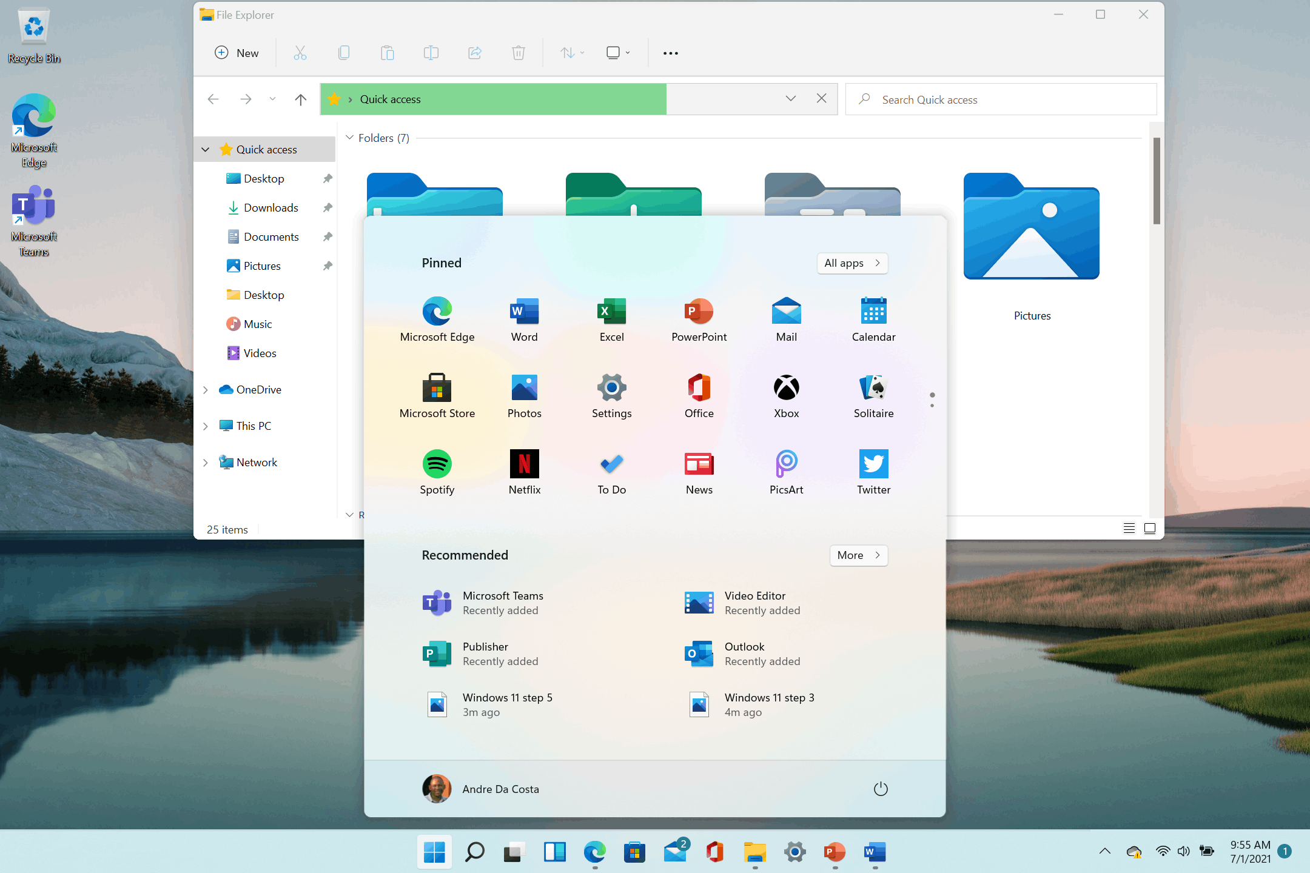Select Documents in the navigation pane
The height and width of the screenshot is (873, 1310).
[270, 236]
